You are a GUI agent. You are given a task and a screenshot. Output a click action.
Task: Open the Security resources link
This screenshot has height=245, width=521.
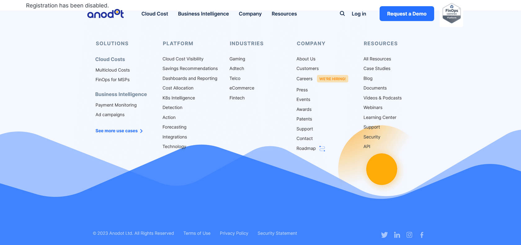pyautogui.click(x=372, y=137)
